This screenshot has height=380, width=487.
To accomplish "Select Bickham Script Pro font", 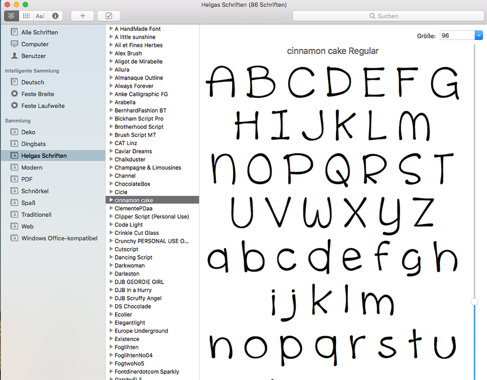I will 139,119.
